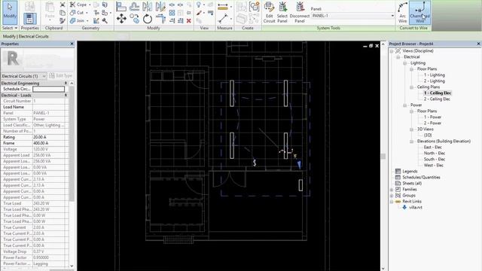Click the Edit Circuit button
The width and height of the screenshot is (482, 271).
269,12
